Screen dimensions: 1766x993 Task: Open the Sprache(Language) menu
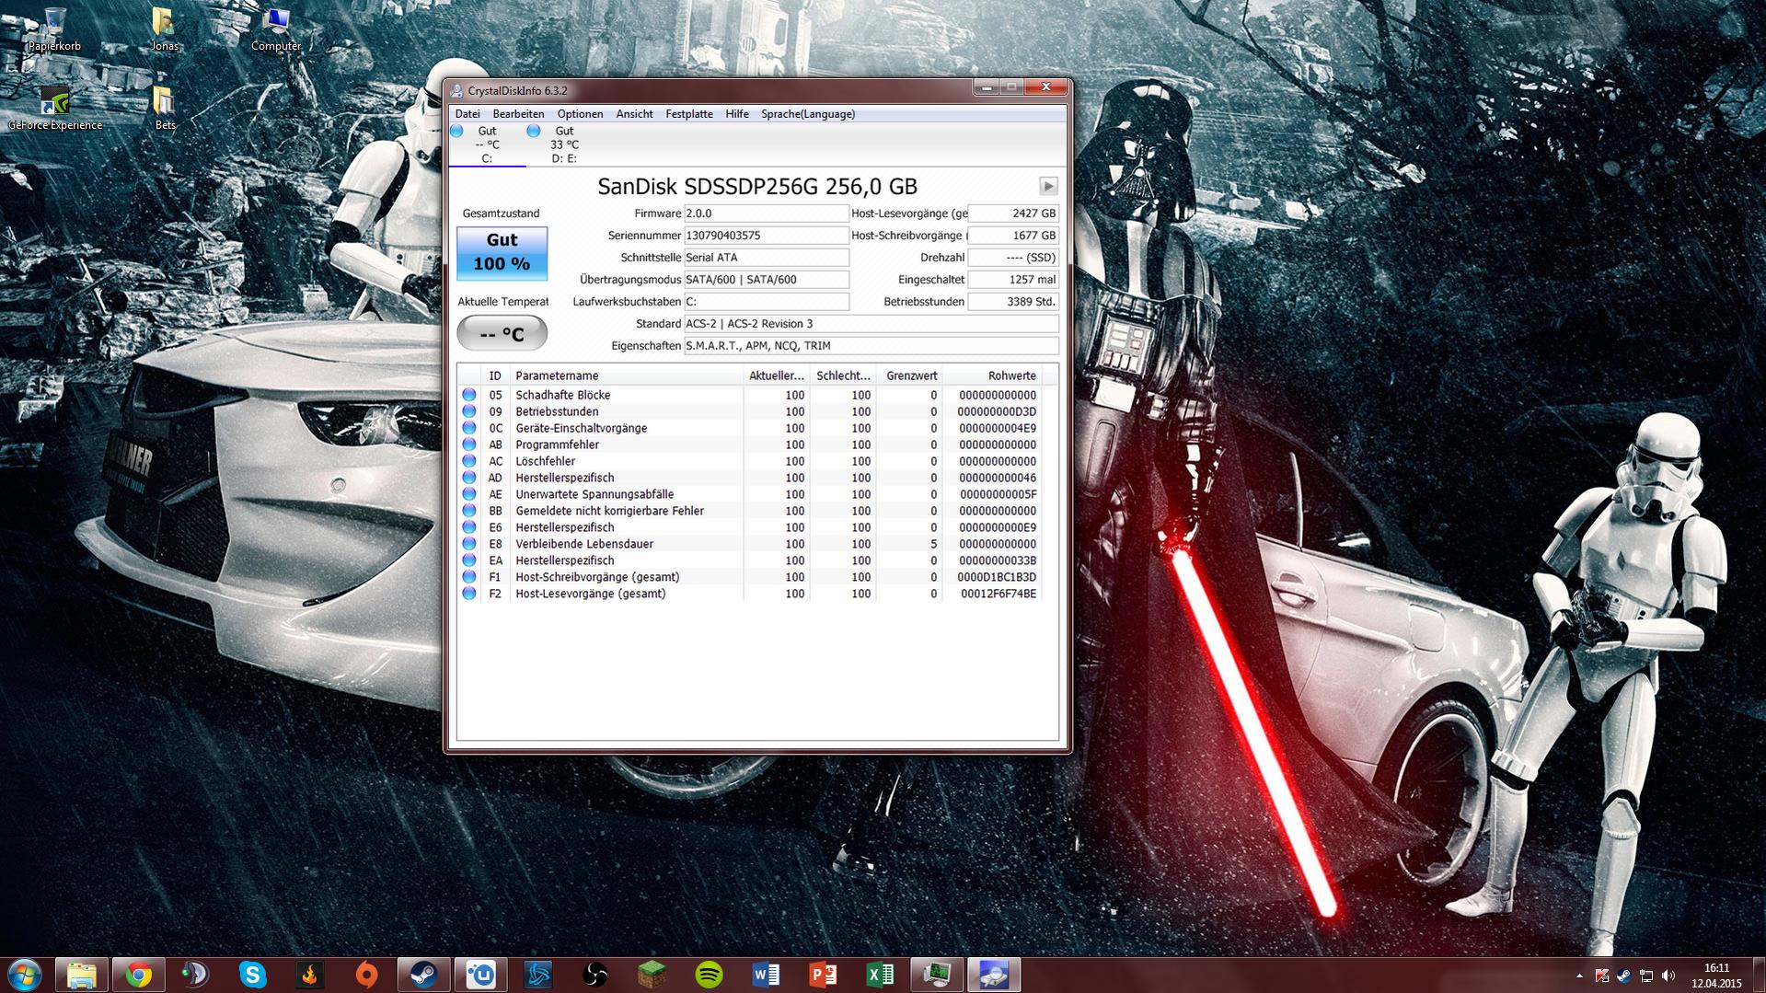(x=808, y=114)
